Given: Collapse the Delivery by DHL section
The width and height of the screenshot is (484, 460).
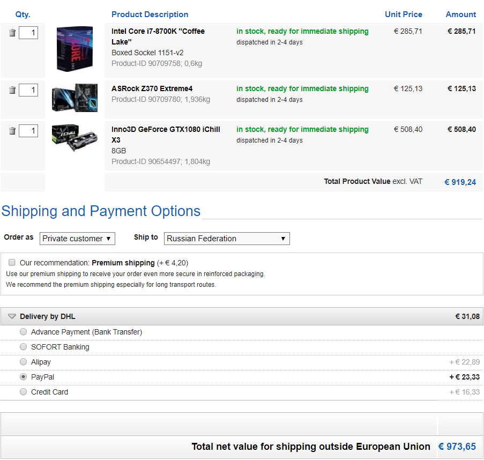Looking at the screenshot, I should [x=12, y=317].
